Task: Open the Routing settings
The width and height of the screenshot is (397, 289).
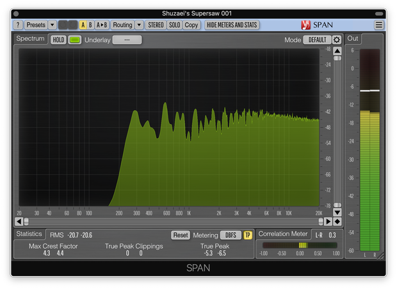Action: [122, 25]
